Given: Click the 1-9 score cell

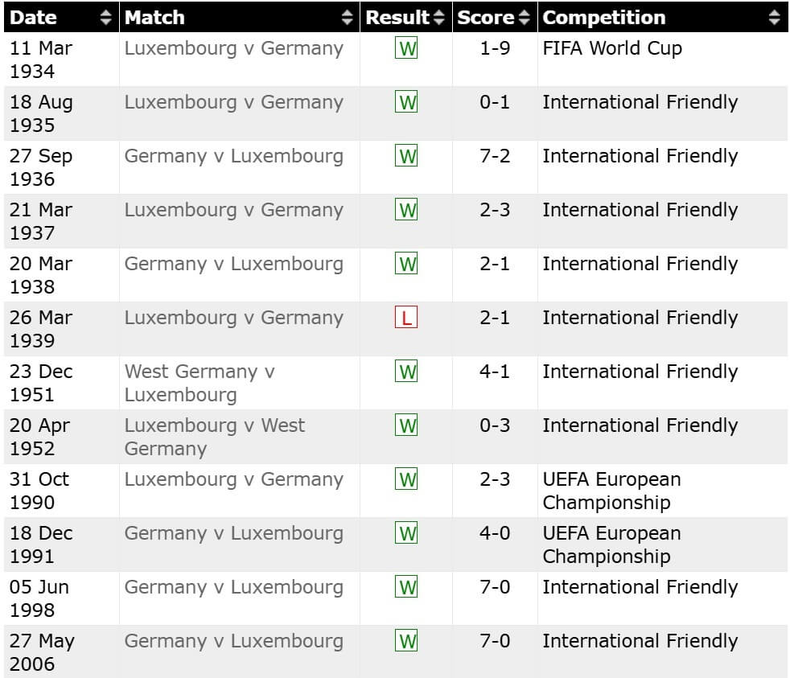Looking at the screenshot, I should (495, 48).
